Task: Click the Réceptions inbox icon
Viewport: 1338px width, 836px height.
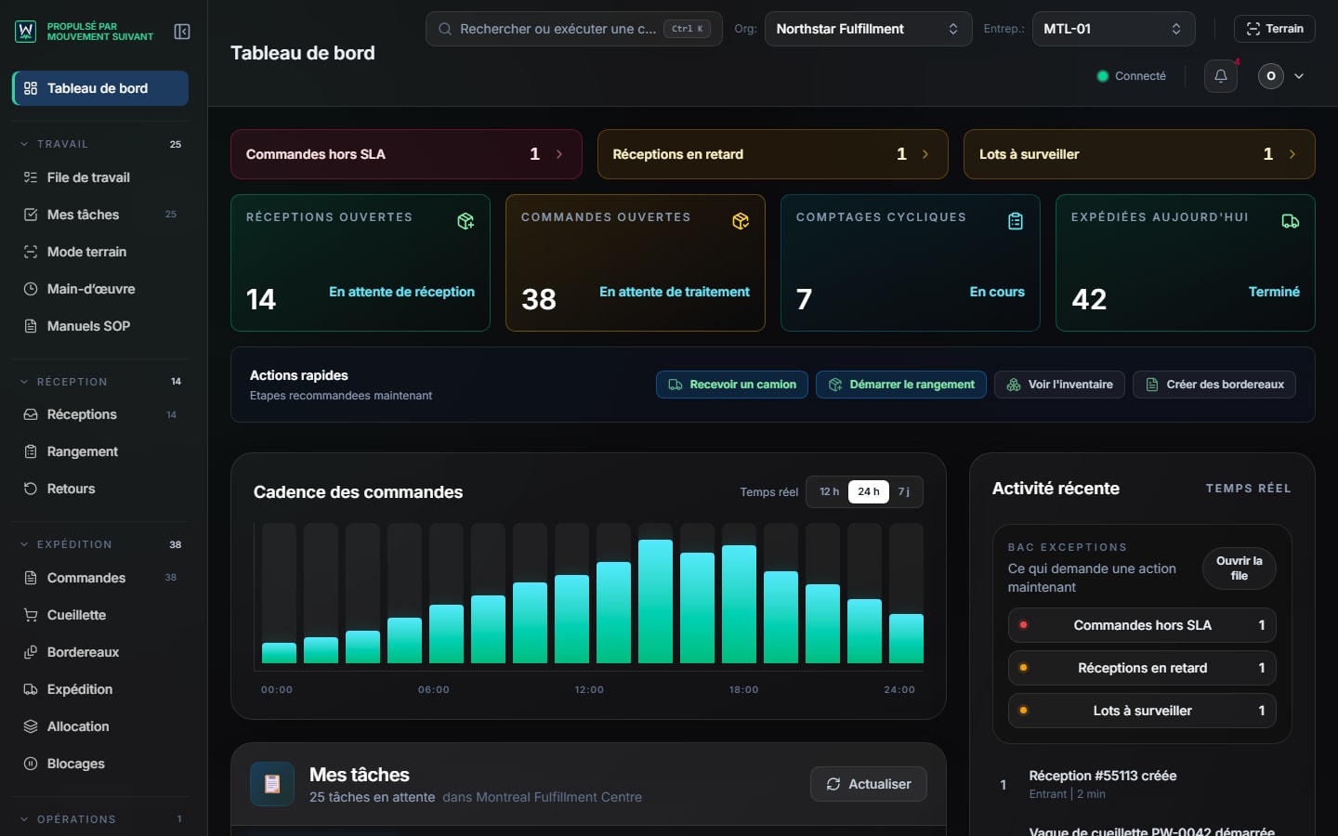Action: click(31, 414)
